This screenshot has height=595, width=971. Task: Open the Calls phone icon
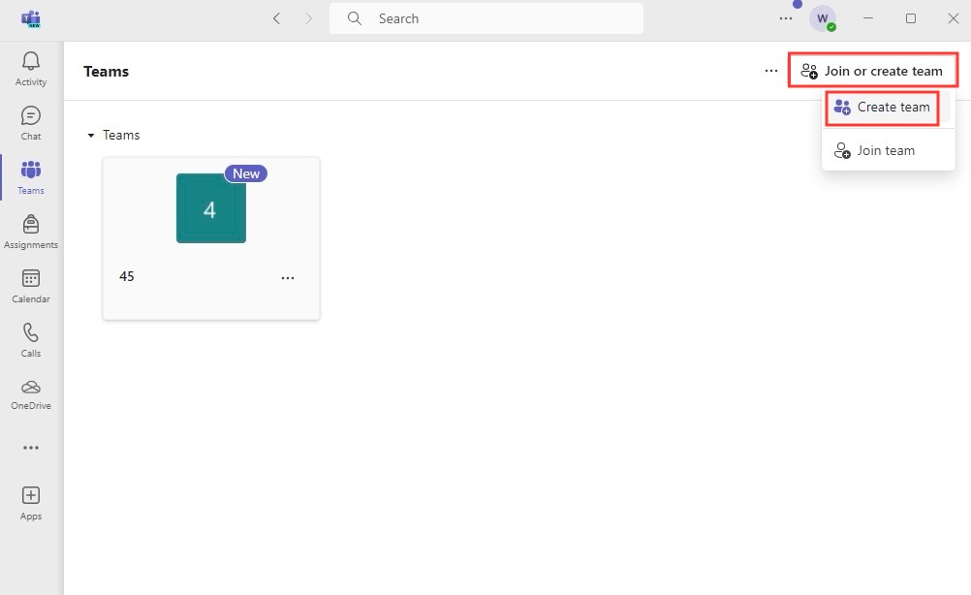point(30,332)
